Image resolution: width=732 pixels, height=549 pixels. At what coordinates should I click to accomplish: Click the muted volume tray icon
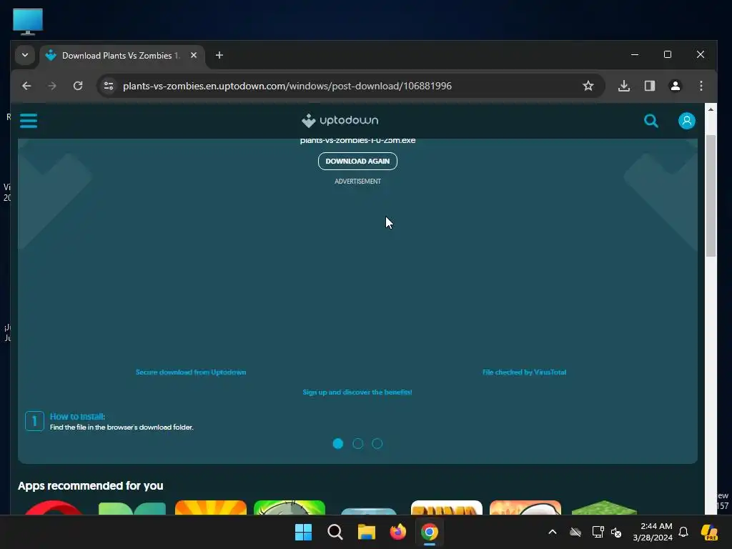617,532
